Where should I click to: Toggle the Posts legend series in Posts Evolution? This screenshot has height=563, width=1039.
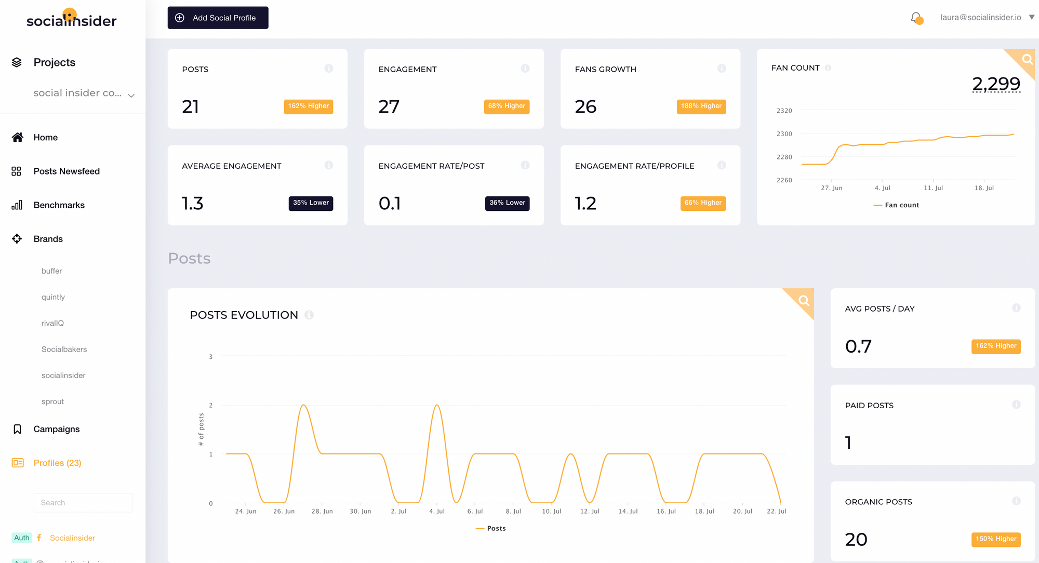pyautogui.click(x=490, y=528)
